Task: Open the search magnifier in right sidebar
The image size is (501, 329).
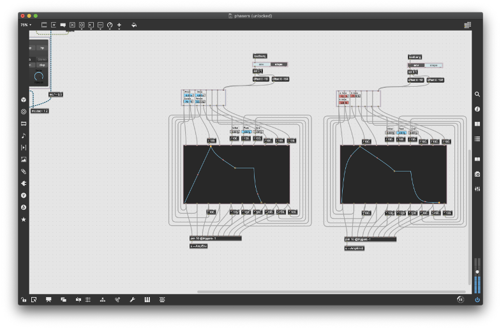Action: (x=477, y=94)
